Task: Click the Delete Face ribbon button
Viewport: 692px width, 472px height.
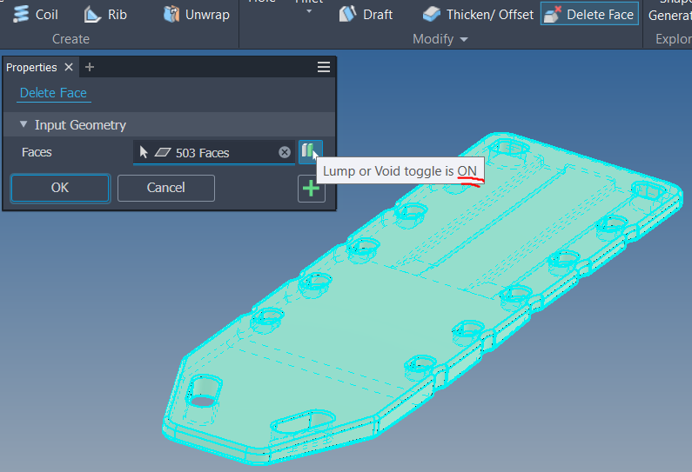Action: pyautogui.click(x=589, y=15)
